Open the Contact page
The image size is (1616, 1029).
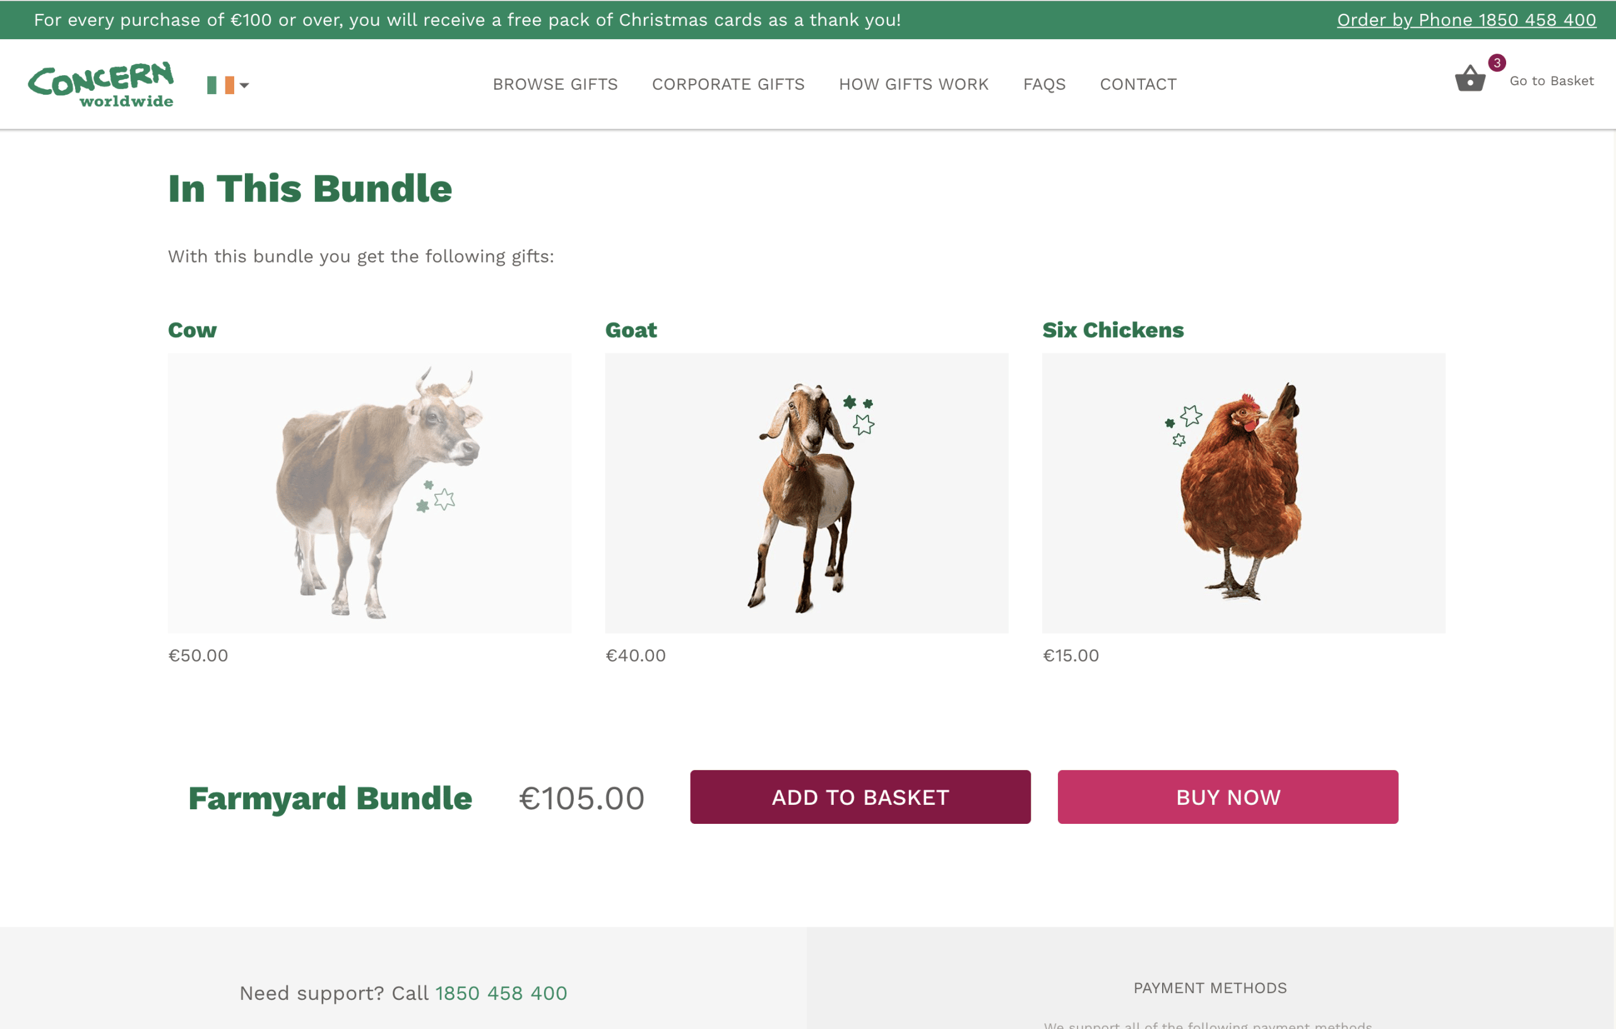coord(1138,84)
